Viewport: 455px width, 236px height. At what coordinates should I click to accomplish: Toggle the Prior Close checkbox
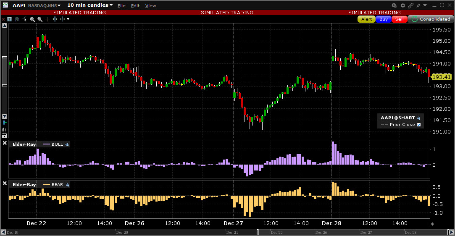pyautogui.click(x=419, y=125)
